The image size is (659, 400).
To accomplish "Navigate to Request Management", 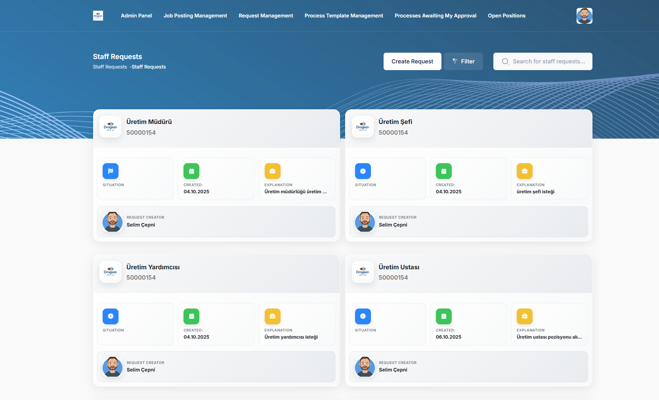I will click(266, 16).
